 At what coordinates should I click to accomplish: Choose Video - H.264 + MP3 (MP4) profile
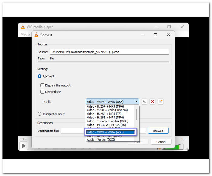[x=110, y=106]
